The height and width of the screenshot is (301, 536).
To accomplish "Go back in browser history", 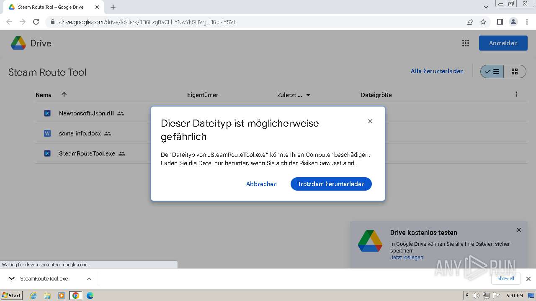I will (x=9, y=22).
